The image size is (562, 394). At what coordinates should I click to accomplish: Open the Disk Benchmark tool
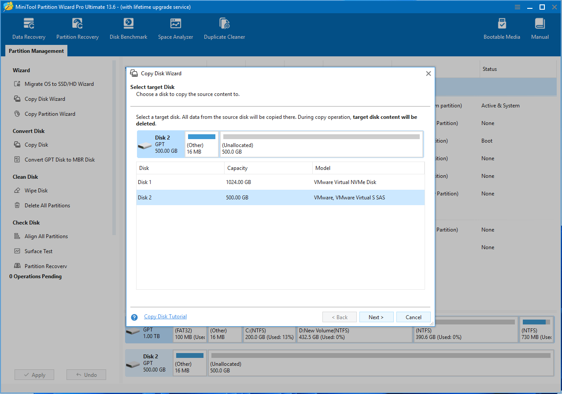tap(128, 29)
